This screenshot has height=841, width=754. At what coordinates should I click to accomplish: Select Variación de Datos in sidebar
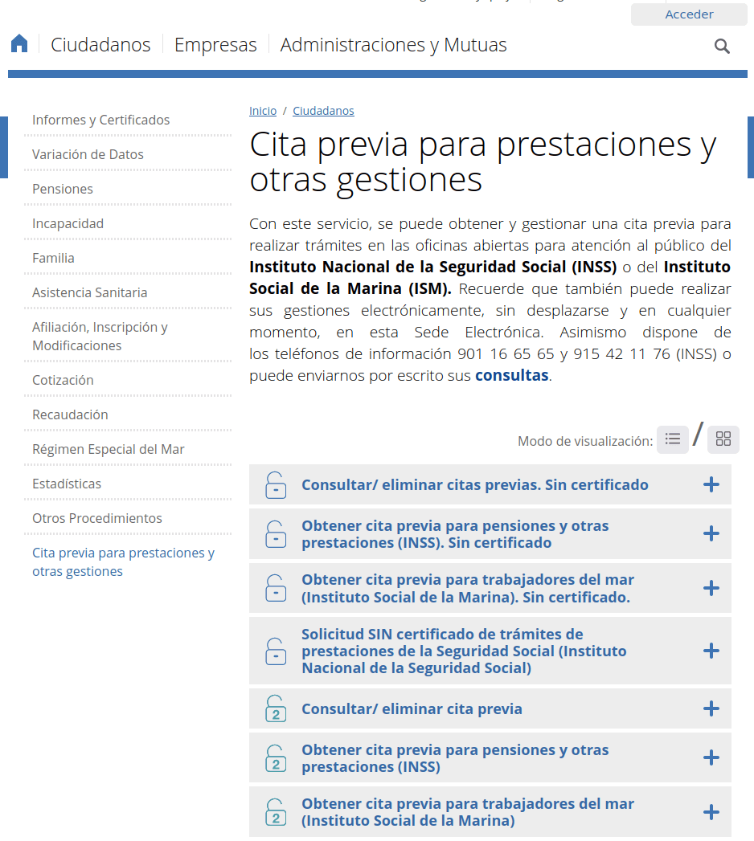pyautogui.click(x=88, y=154)
